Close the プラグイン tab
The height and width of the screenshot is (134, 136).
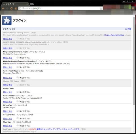(x=27, y=4)
